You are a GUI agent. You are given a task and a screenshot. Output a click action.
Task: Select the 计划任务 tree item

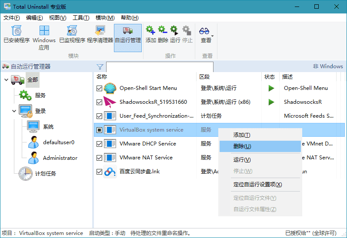[45, 174]
